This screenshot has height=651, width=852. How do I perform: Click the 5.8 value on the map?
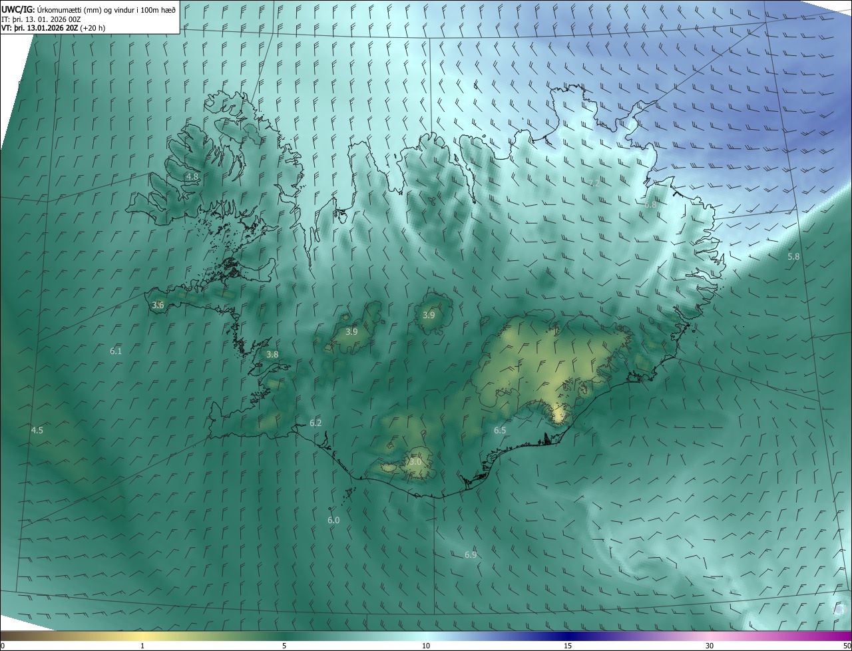[x=793, y=256]
